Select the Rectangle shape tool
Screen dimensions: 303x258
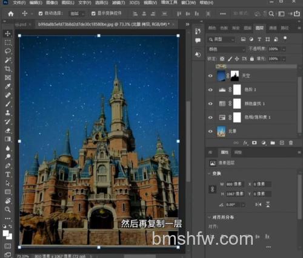point(8,192)
